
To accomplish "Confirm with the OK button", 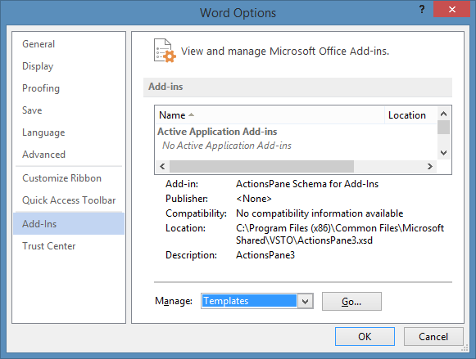I will pyautogui.click(x=365, y=337).
